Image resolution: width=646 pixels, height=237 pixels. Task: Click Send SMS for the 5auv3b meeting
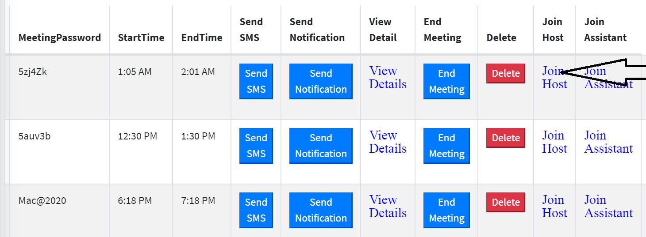[256, 146]
